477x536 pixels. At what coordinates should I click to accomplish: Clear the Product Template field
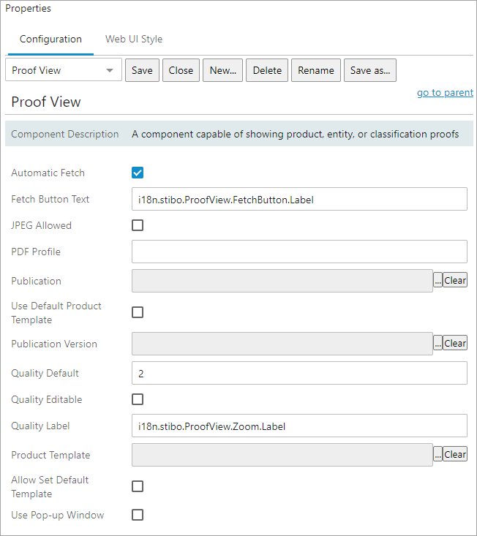tap(455, 454)
